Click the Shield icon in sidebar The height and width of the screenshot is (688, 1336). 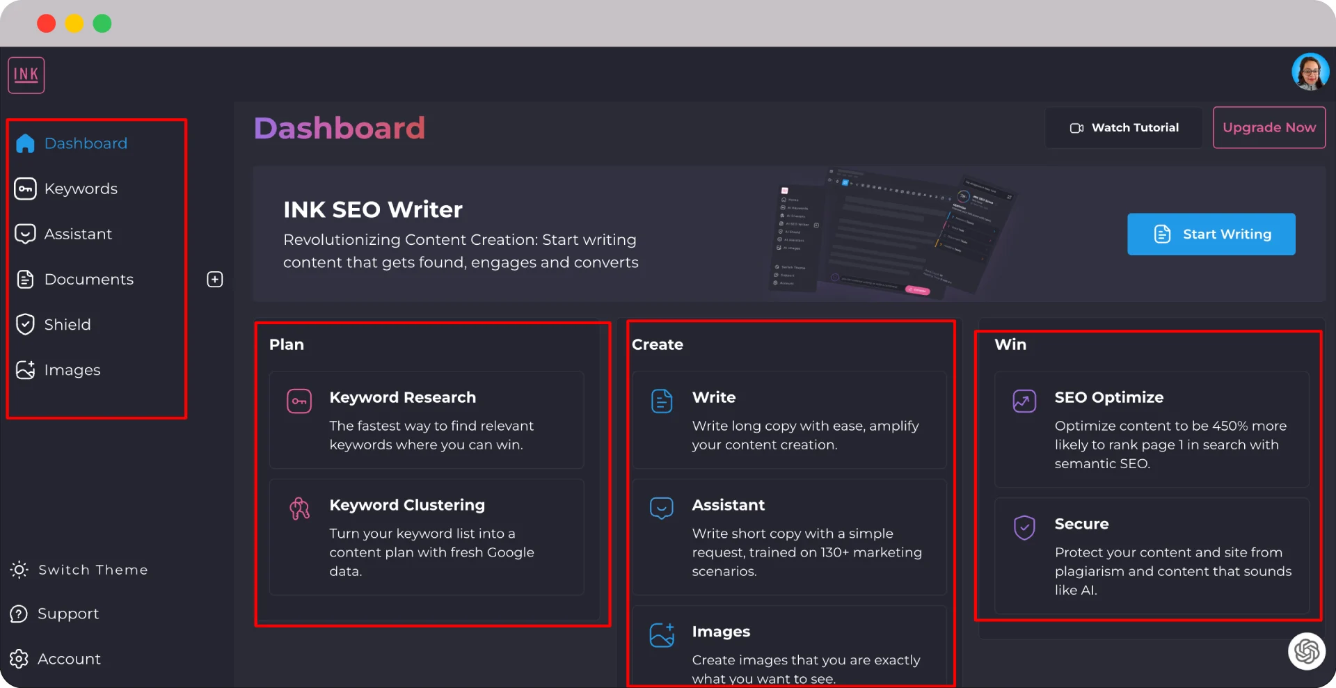(25, 324)
